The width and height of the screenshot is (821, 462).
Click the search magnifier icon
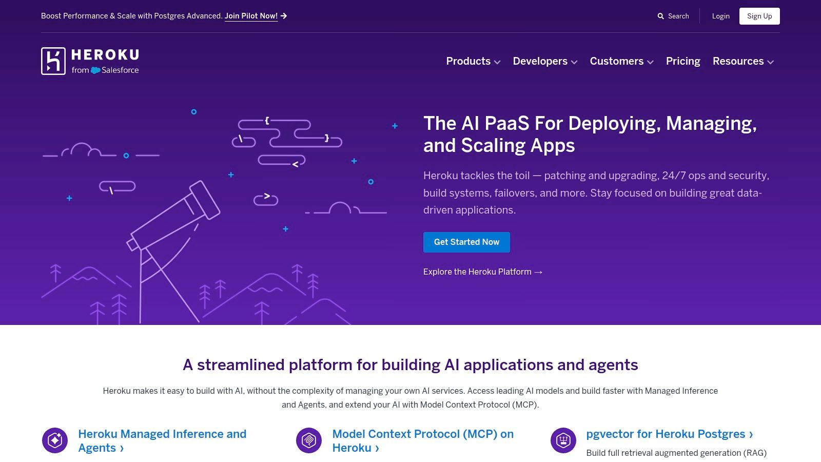coord(660,16)
